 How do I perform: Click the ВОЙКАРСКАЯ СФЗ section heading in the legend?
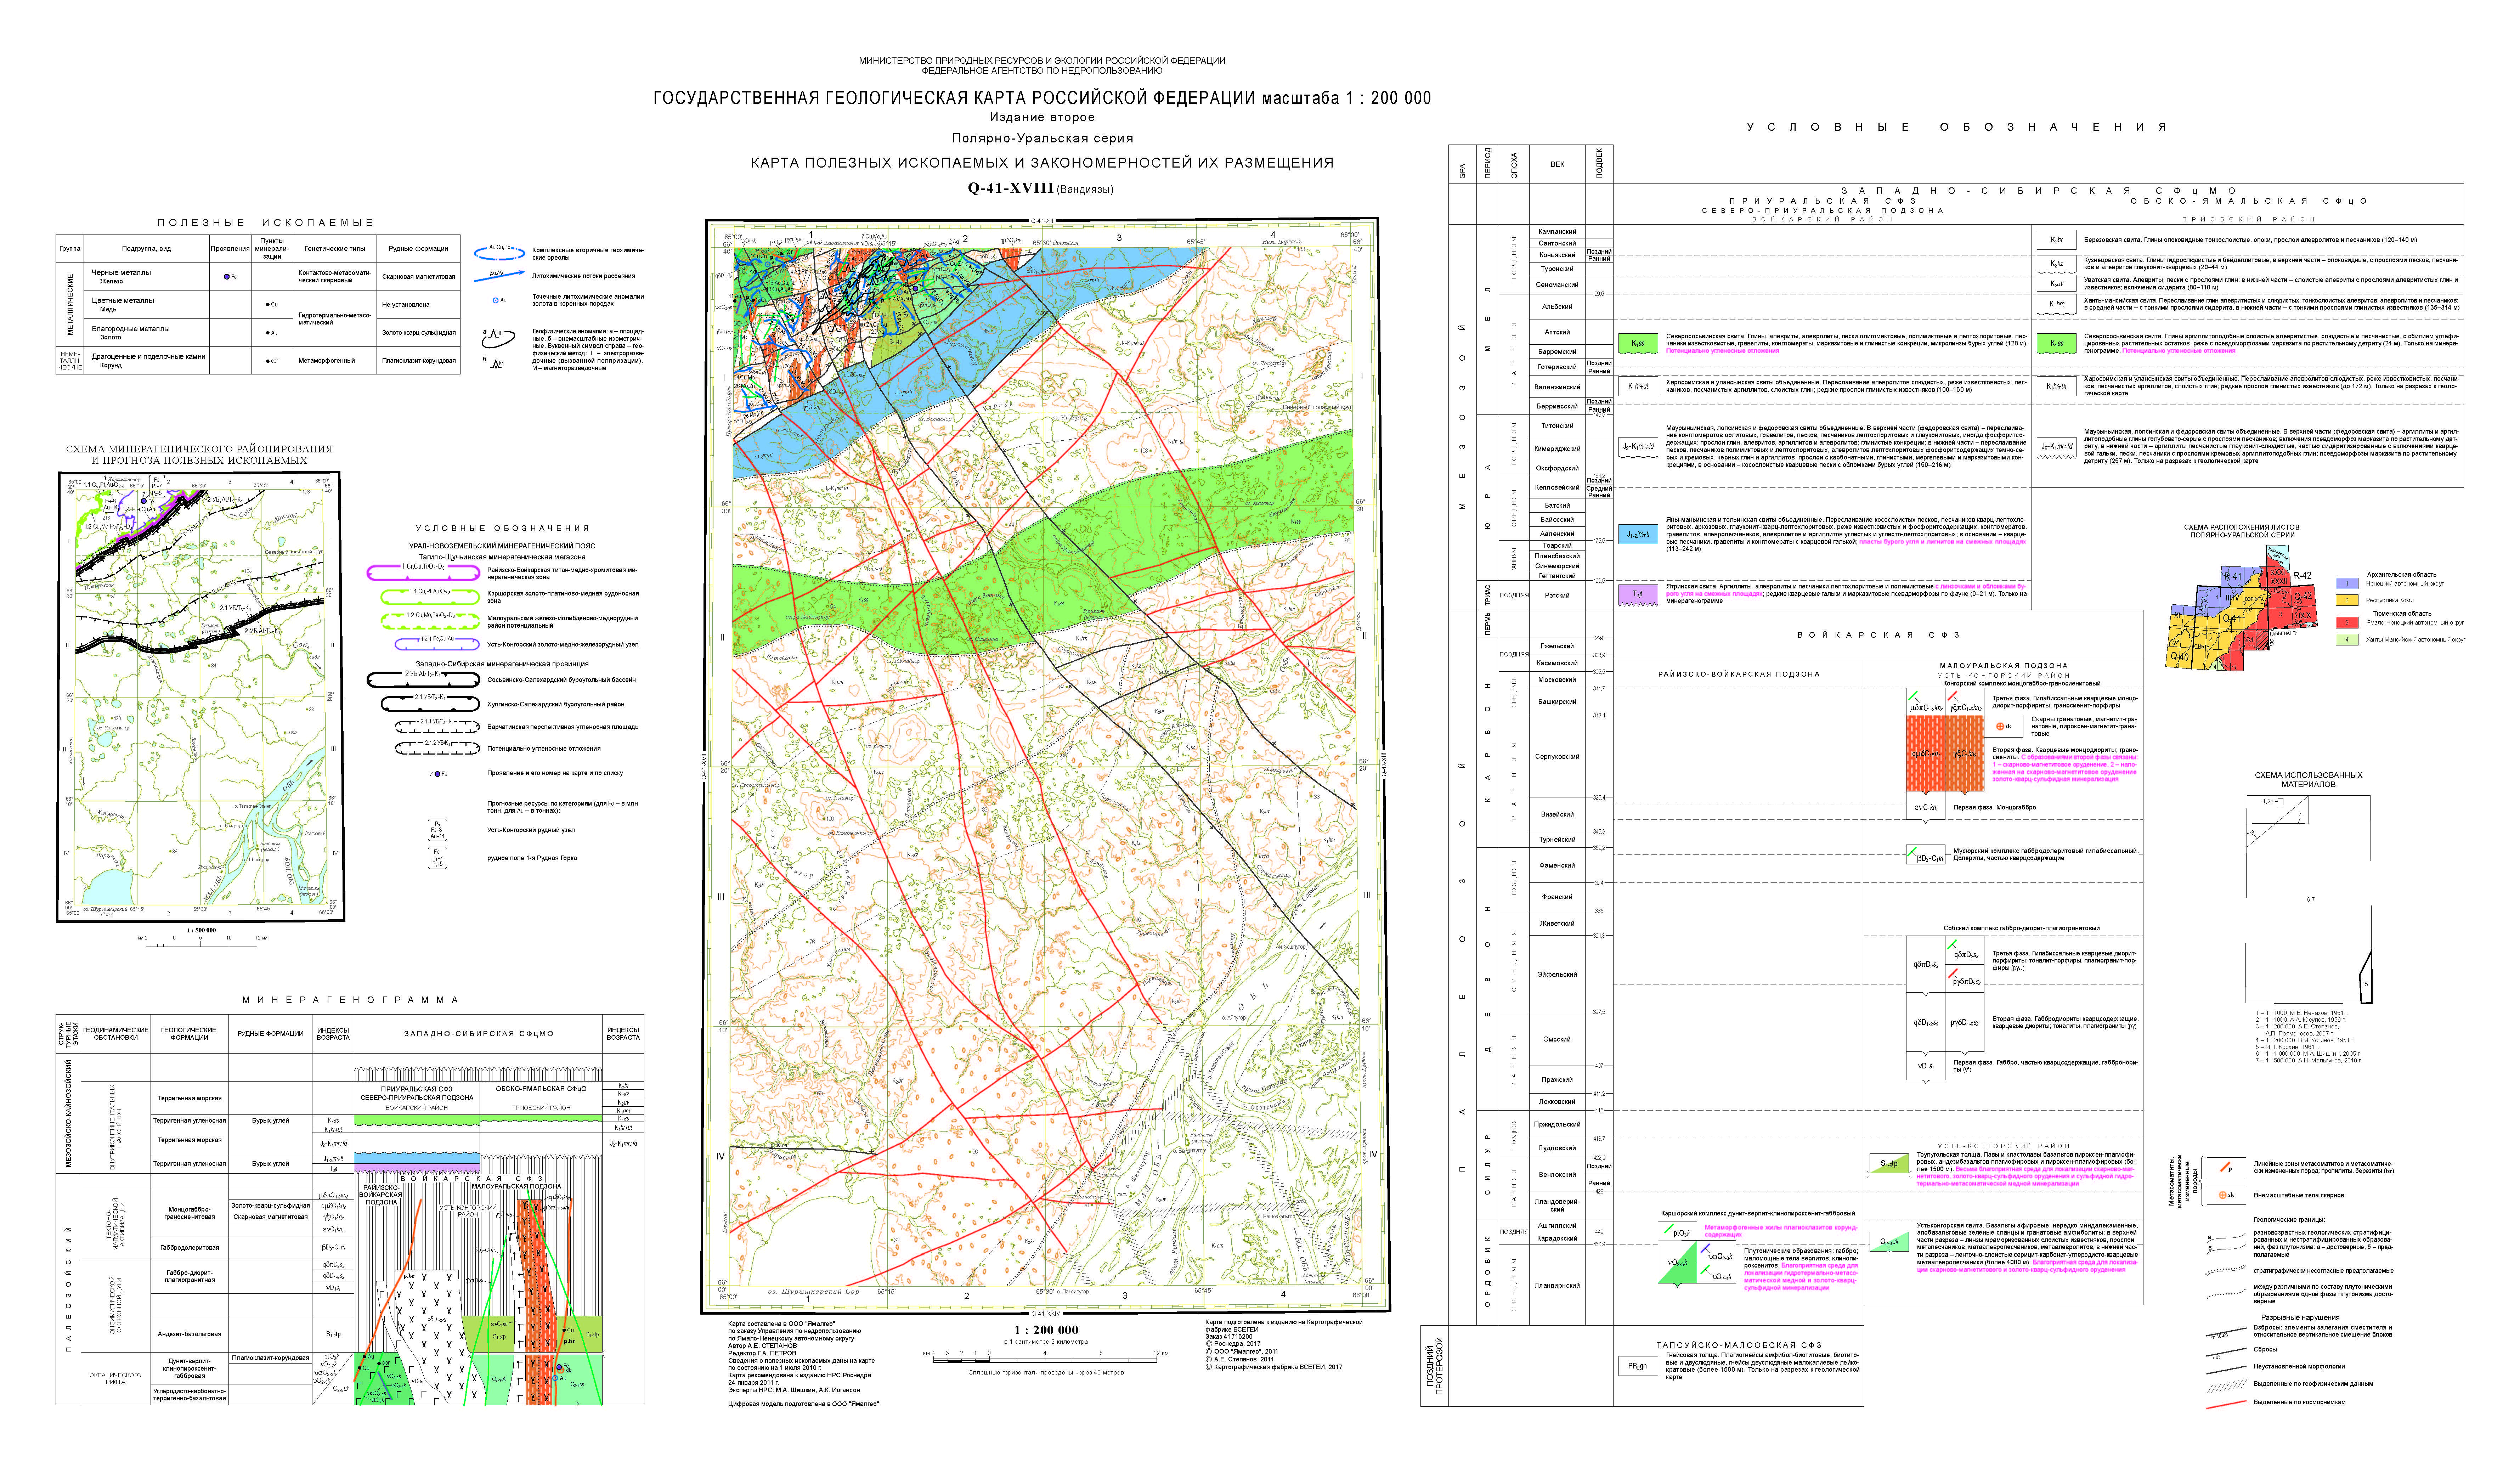[x=1878, y=635]
